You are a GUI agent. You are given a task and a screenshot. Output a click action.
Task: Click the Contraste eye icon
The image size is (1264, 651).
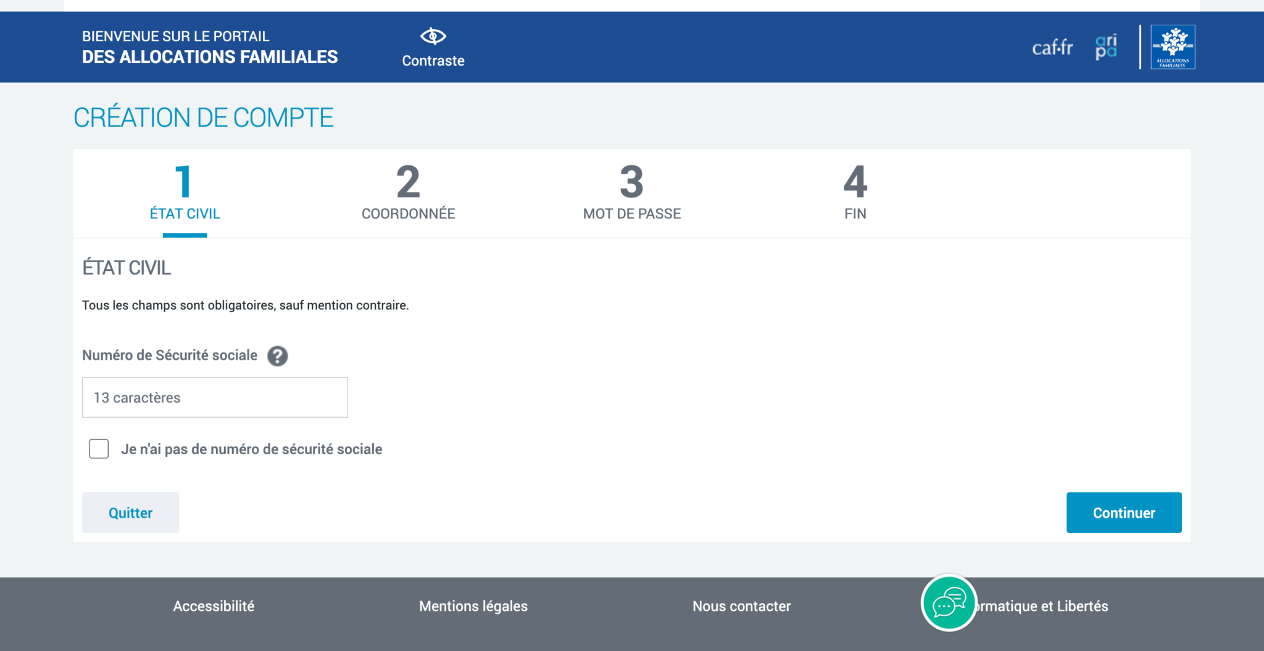(433, 36)
